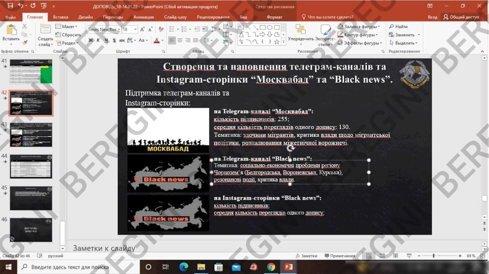
Task: Switch to slide sorter view icon
Action: (x=382, y=256)
